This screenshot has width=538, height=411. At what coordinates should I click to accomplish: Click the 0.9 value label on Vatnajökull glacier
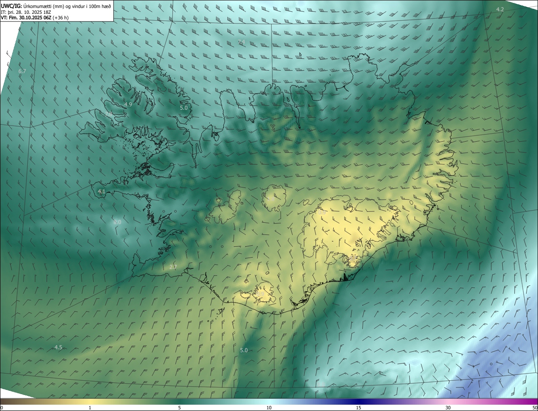pyautogui.click(x=322, y=213)
